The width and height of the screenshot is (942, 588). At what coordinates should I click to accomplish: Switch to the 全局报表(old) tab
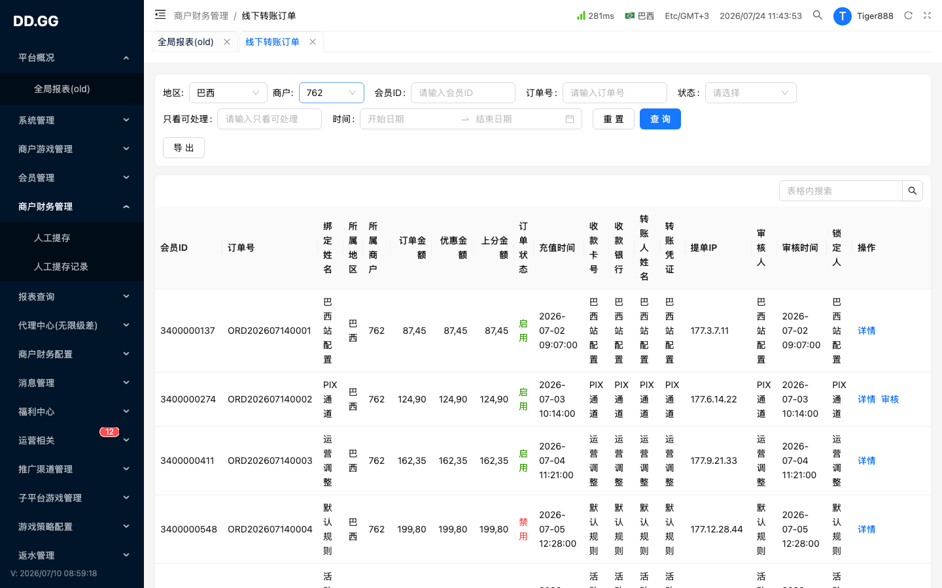pyautogui.click(x=186, y=42)
